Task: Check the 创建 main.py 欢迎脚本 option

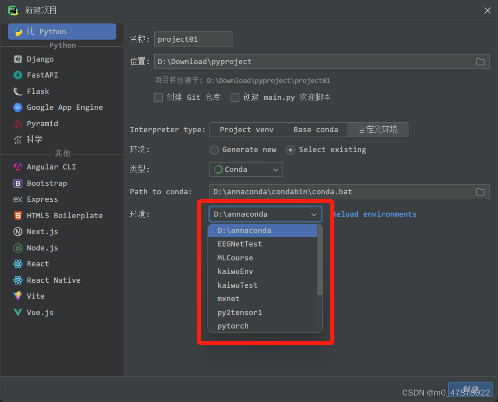Action: coord(235,97)
